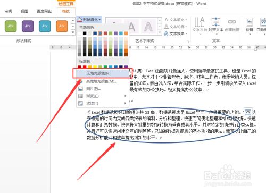This screenshot has width=266, height=193.
Task: Pick the purple theme color in the top row
Action: (115, 33)
